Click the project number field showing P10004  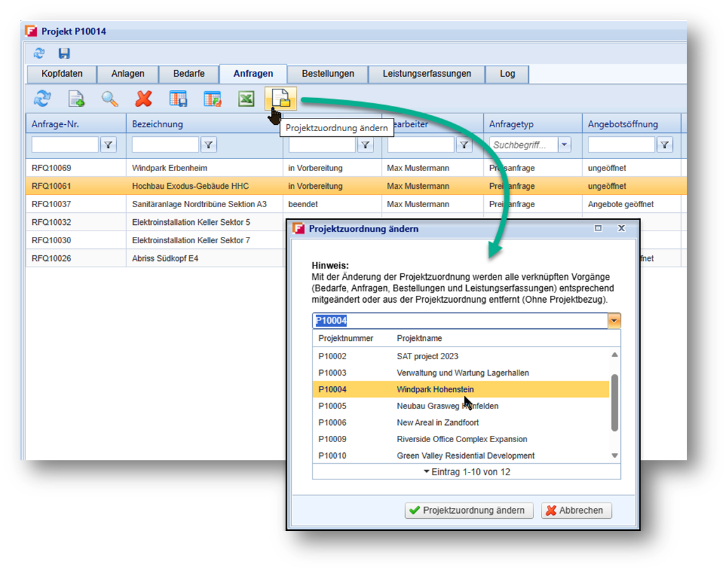(460, 321)
